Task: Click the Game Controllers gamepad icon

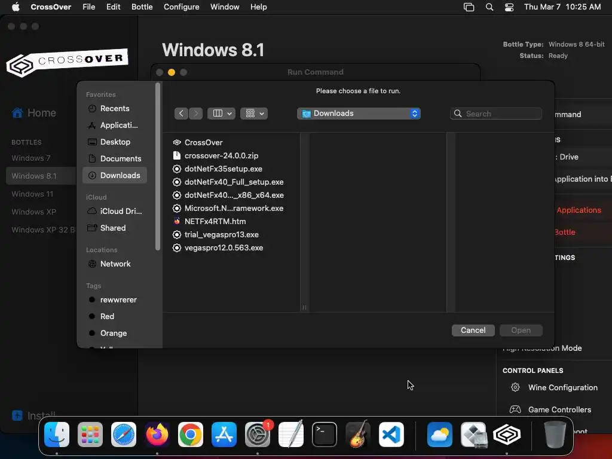Action: click(515, 409)
